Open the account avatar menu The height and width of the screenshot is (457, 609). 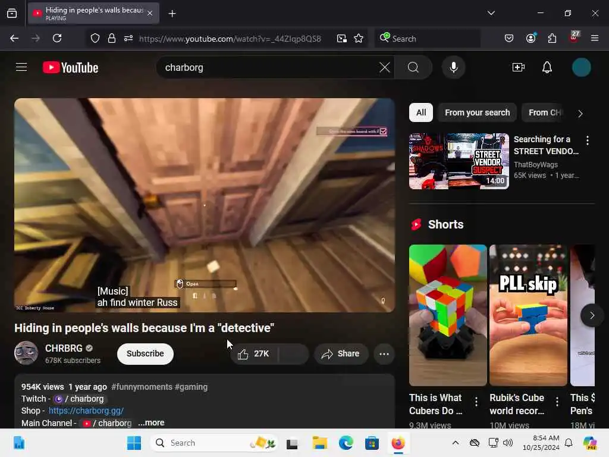(x=581, y=67)
